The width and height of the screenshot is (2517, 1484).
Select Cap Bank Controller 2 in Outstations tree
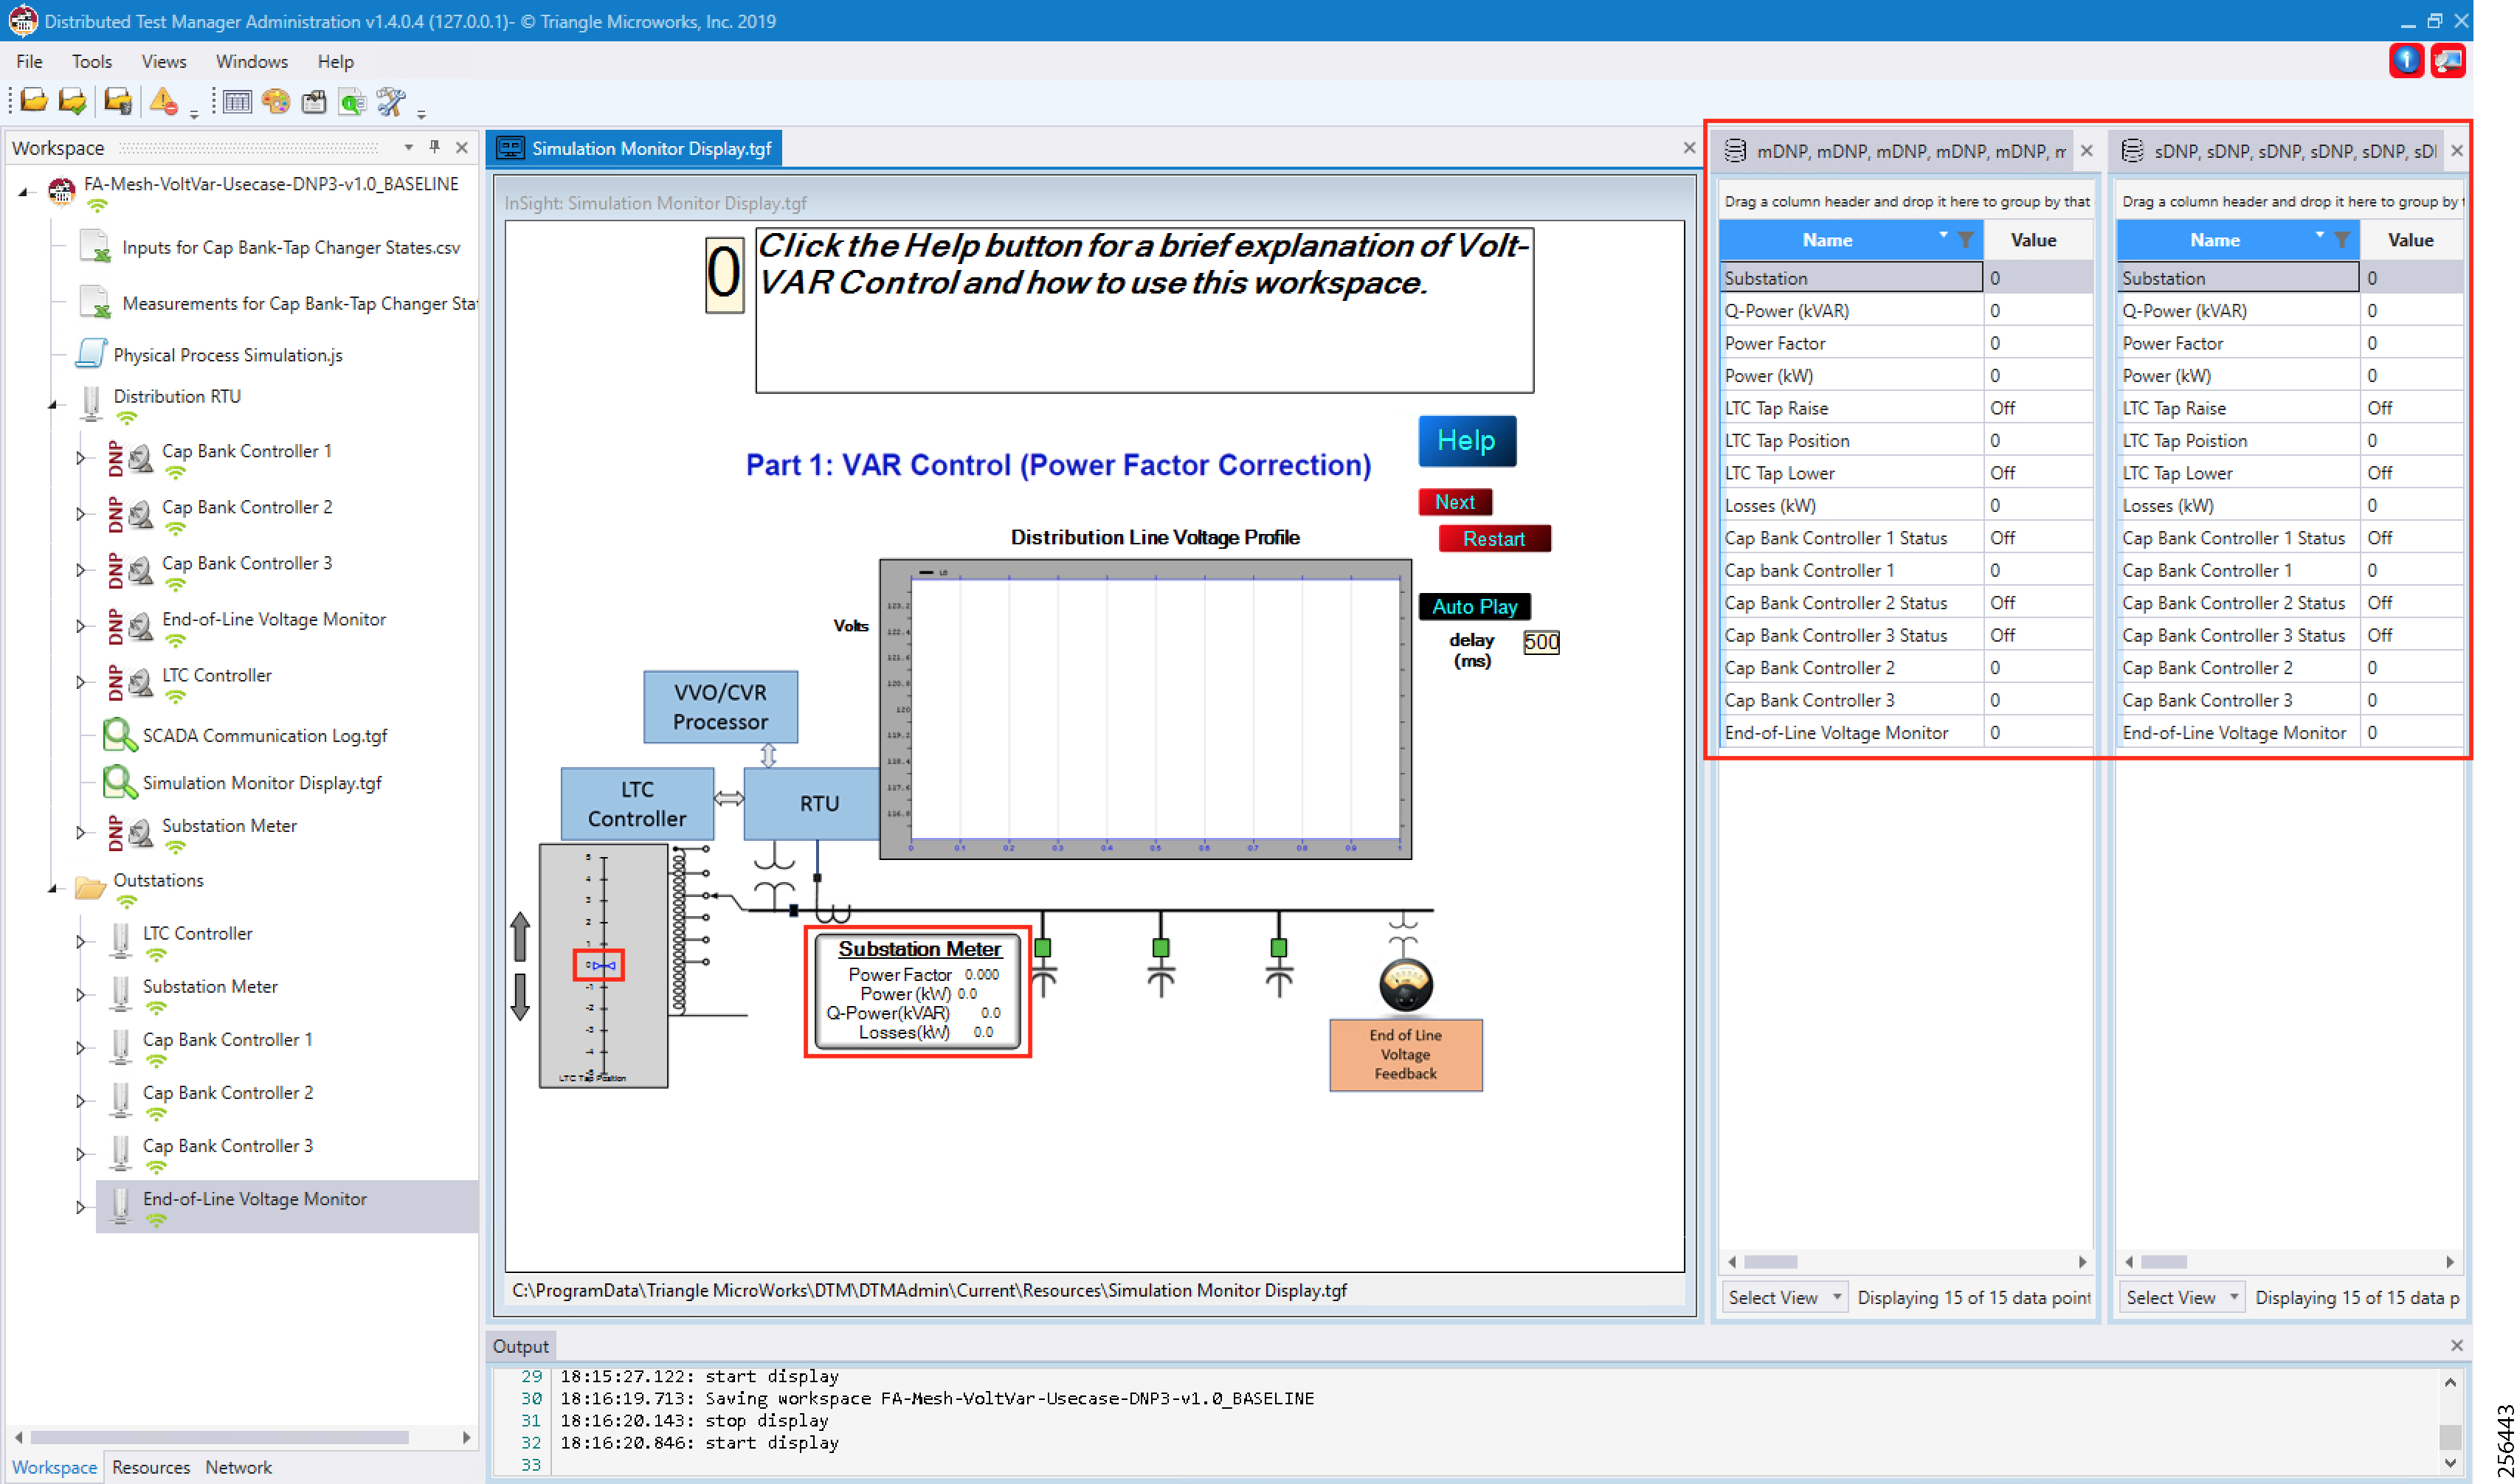tap(227, 1093)
